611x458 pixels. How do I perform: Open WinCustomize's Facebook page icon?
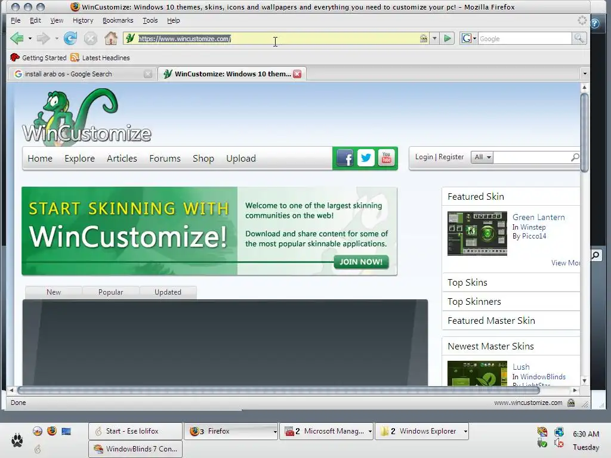pyautogui.click(x=345, y=157)
